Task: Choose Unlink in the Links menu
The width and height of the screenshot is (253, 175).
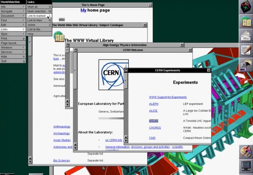Action: [39, 25]
